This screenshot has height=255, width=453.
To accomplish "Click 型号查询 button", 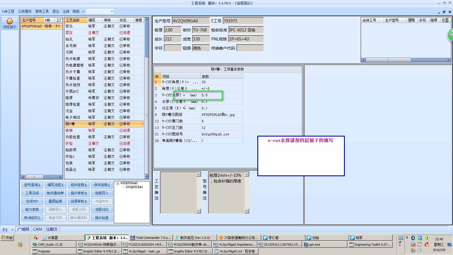I will [x=32, y=185].
